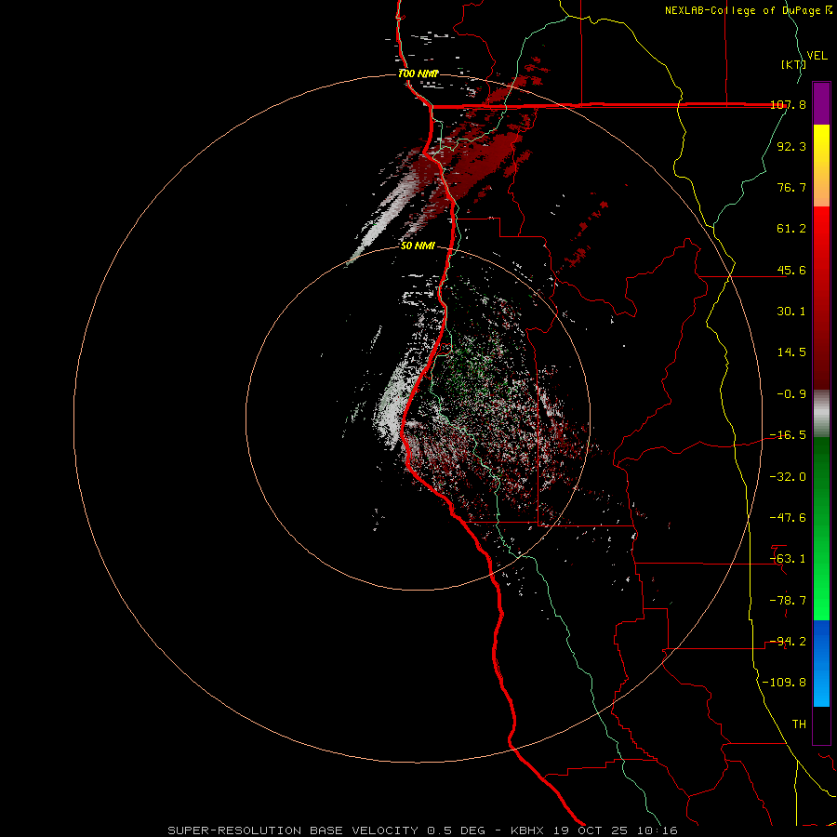This screenshot has width=837, height=837.
Task: Pick the gray segment of the color bar
Action: tap(821, 414)
